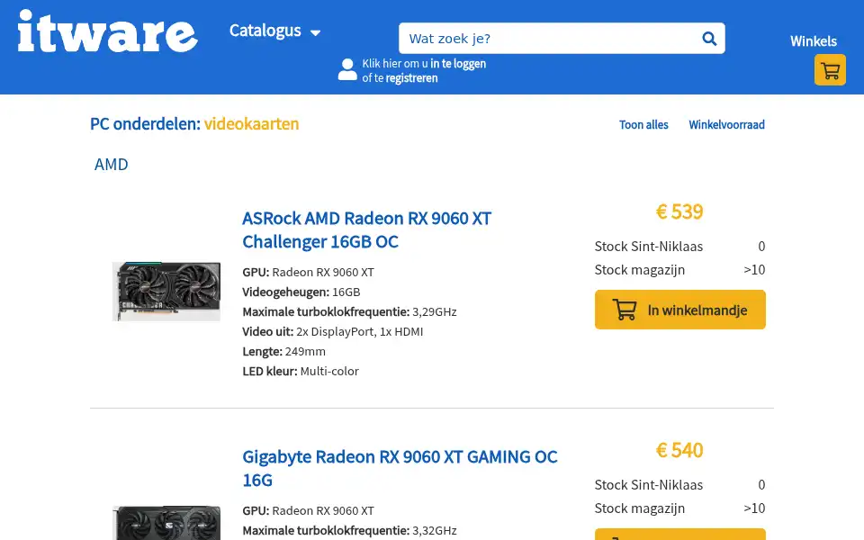
Task: Add ASRock card with In winkelmandje
Action: pyautogui.click(x=680, y=310)
